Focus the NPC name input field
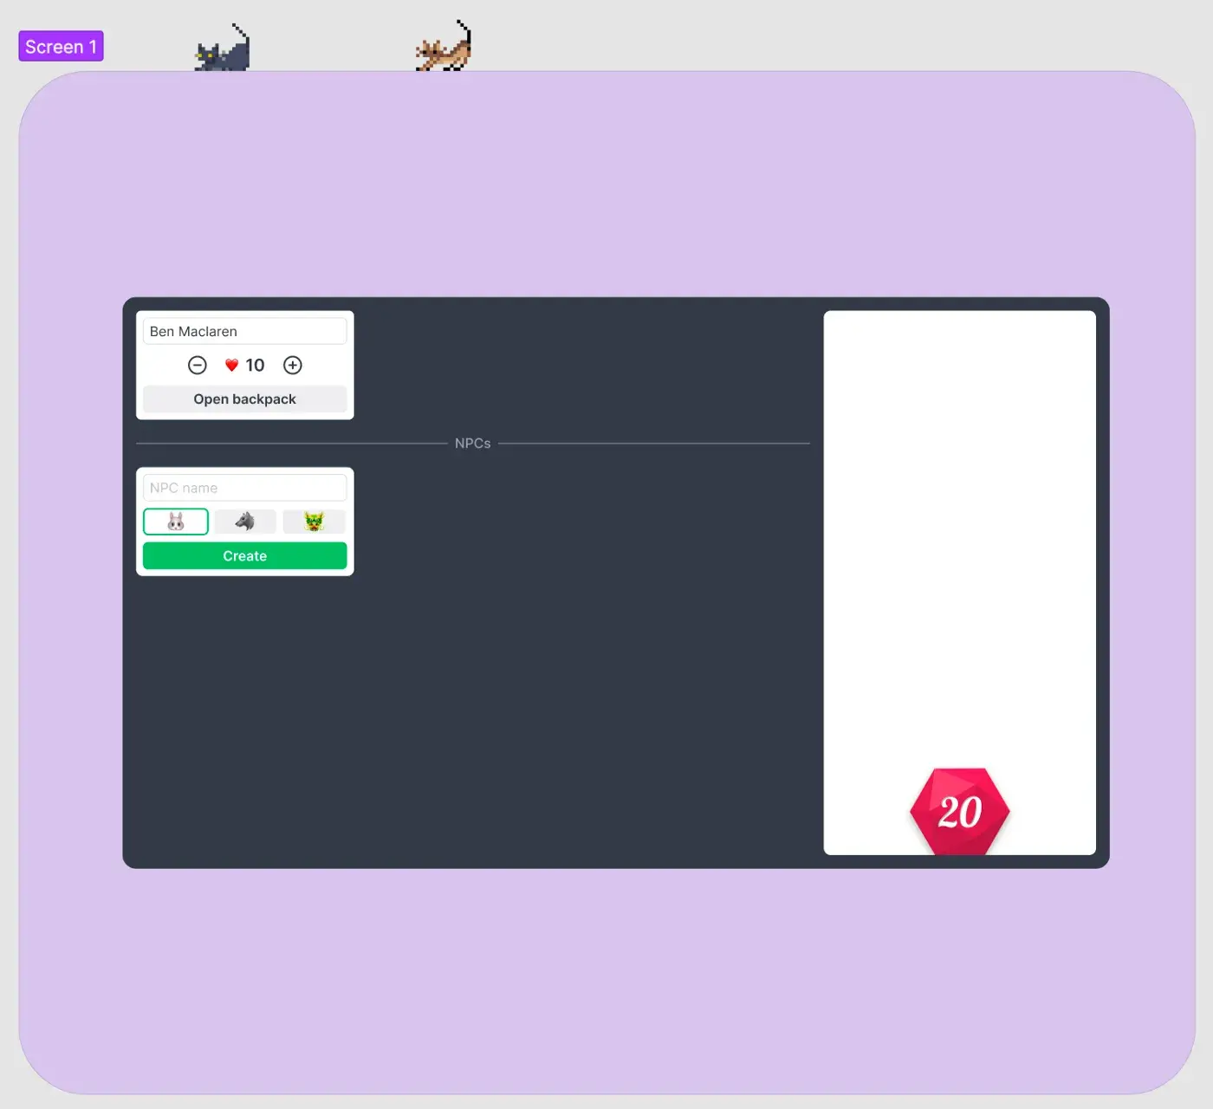Screen dimensions: 1213x1109 [244, 488]
